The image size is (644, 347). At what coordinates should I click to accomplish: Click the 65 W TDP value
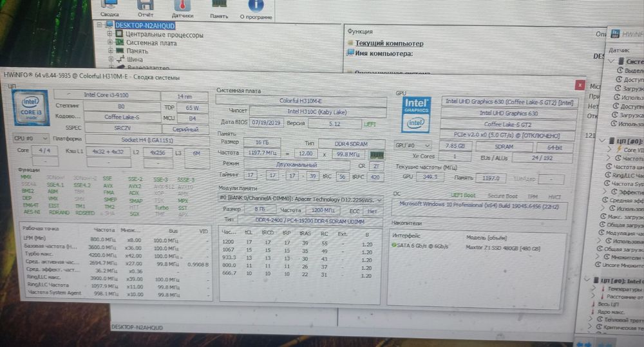[x=192, y=108]
